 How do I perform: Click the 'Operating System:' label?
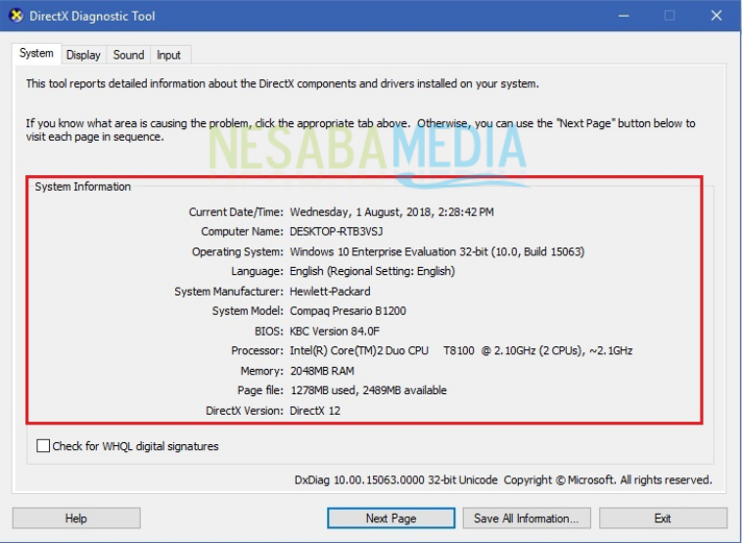238,251
